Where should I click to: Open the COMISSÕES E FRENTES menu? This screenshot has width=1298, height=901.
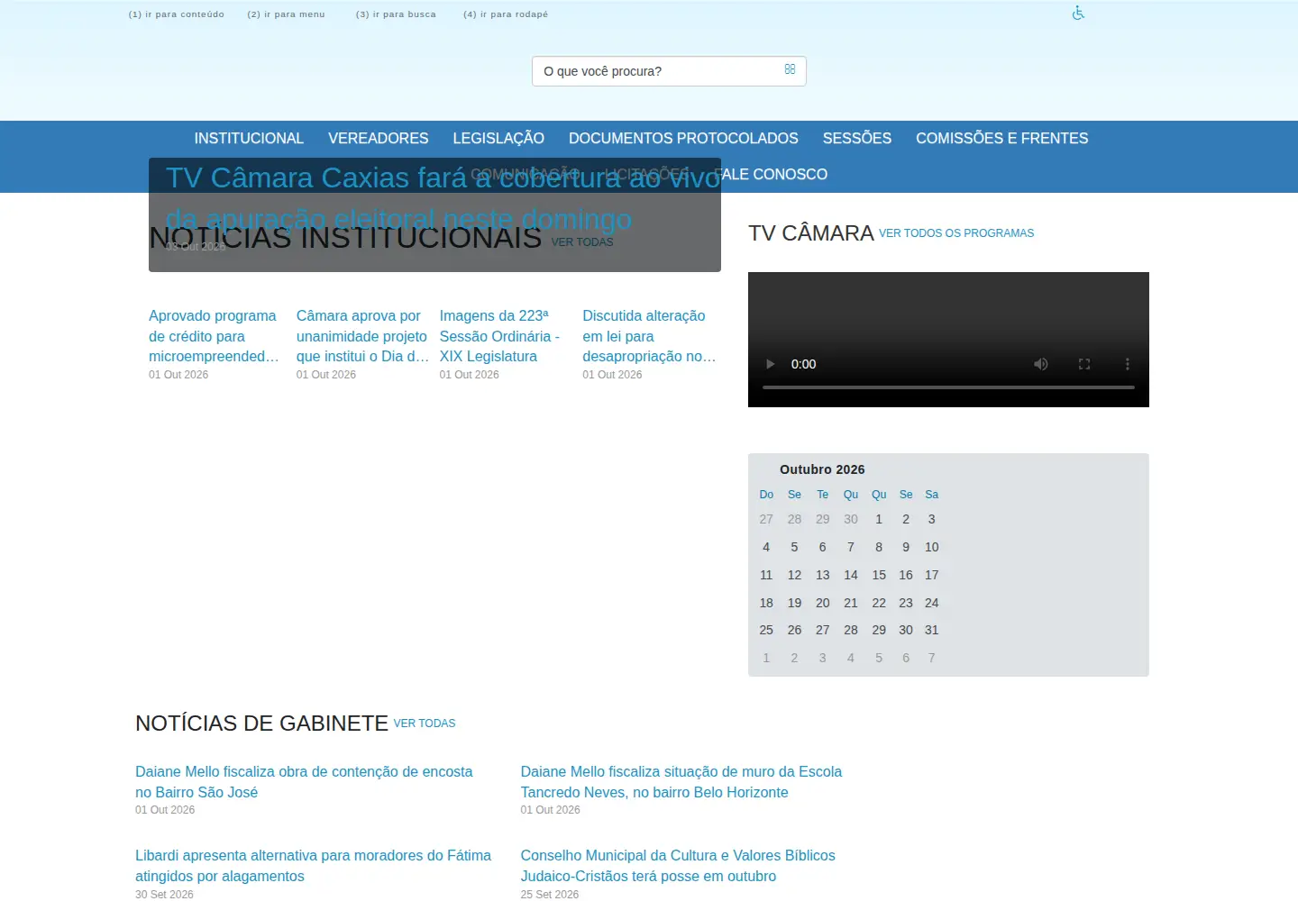click(1002, 138)
